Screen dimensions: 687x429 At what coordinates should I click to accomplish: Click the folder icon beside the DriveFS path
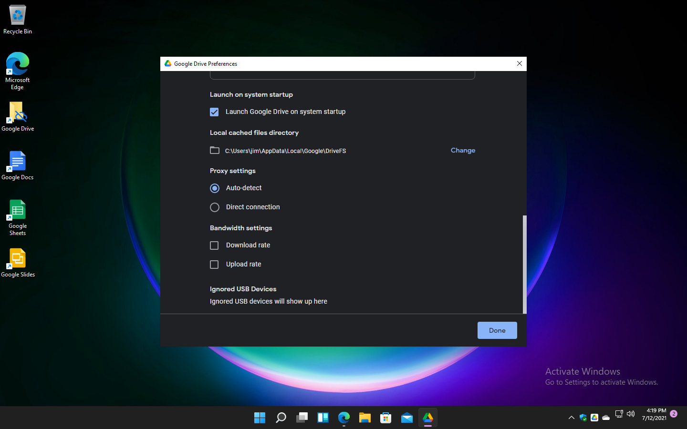point(215,150)
